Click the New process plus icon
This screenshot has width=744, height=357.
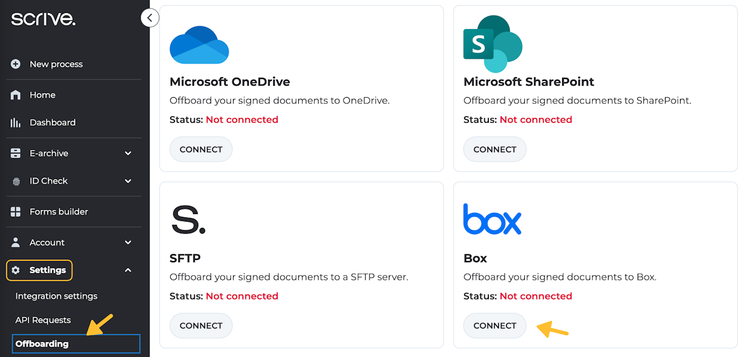click(x=16, y=64)
